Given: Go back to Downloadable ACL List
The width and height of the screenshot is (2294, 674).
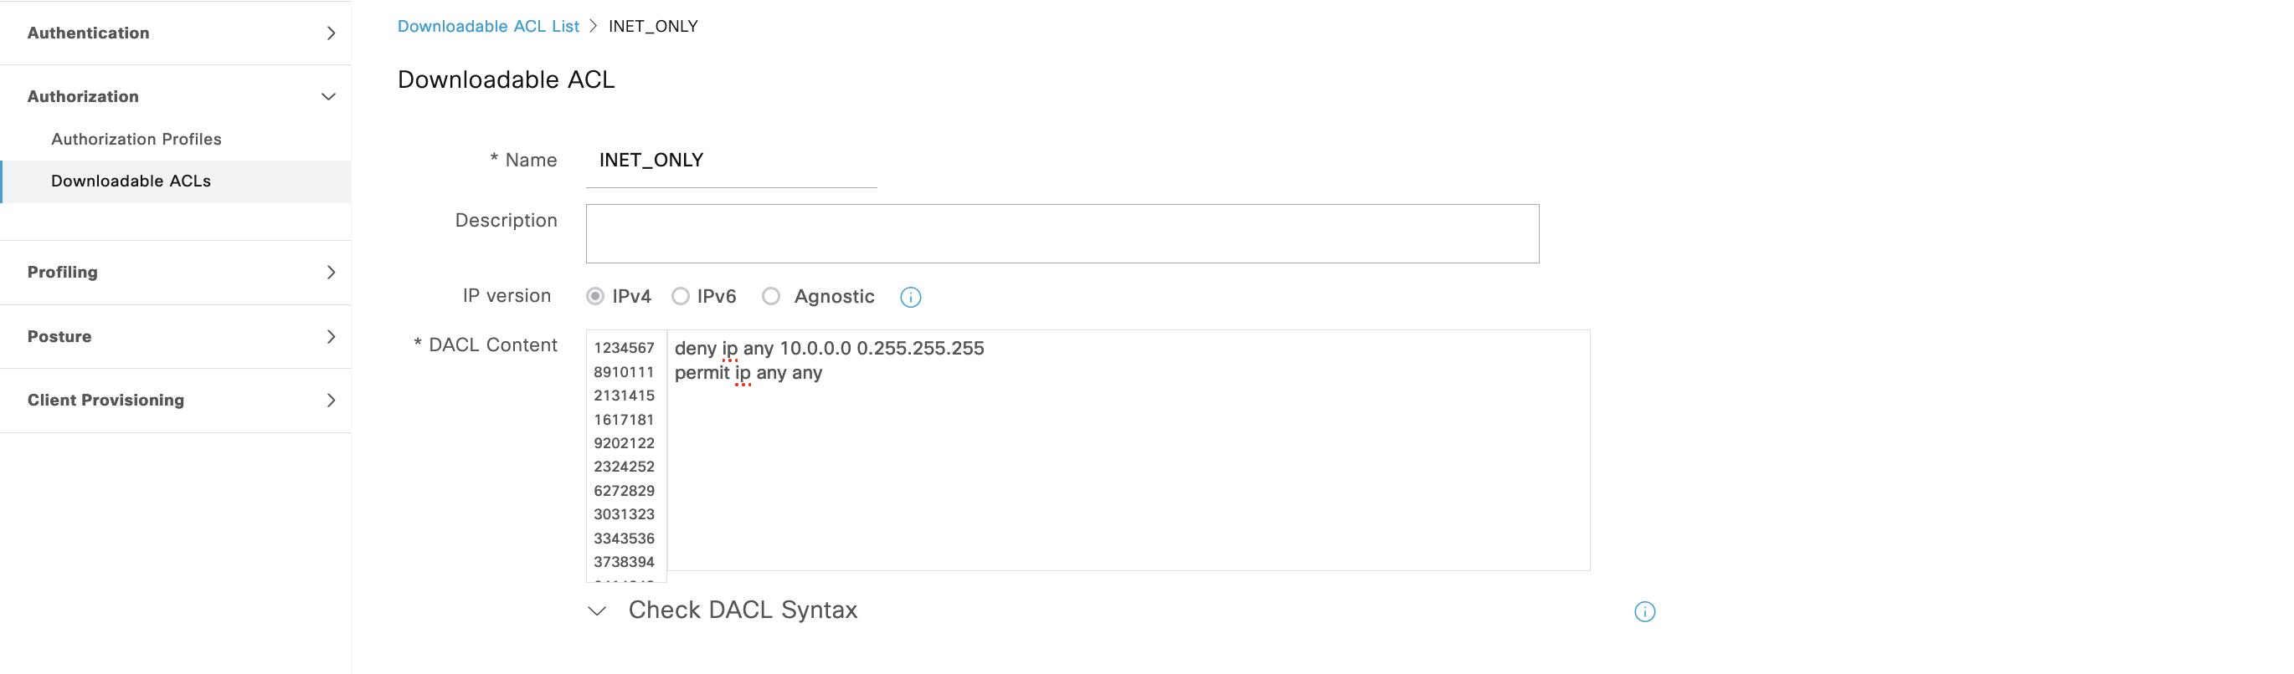Looking at the screenshot, I should [488, 26].
